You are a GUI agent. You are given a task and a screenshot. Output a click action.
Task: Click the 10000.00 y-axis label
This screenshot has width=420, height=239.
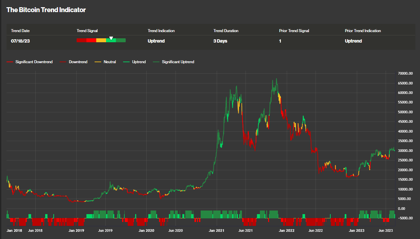[x=406, y=189]
